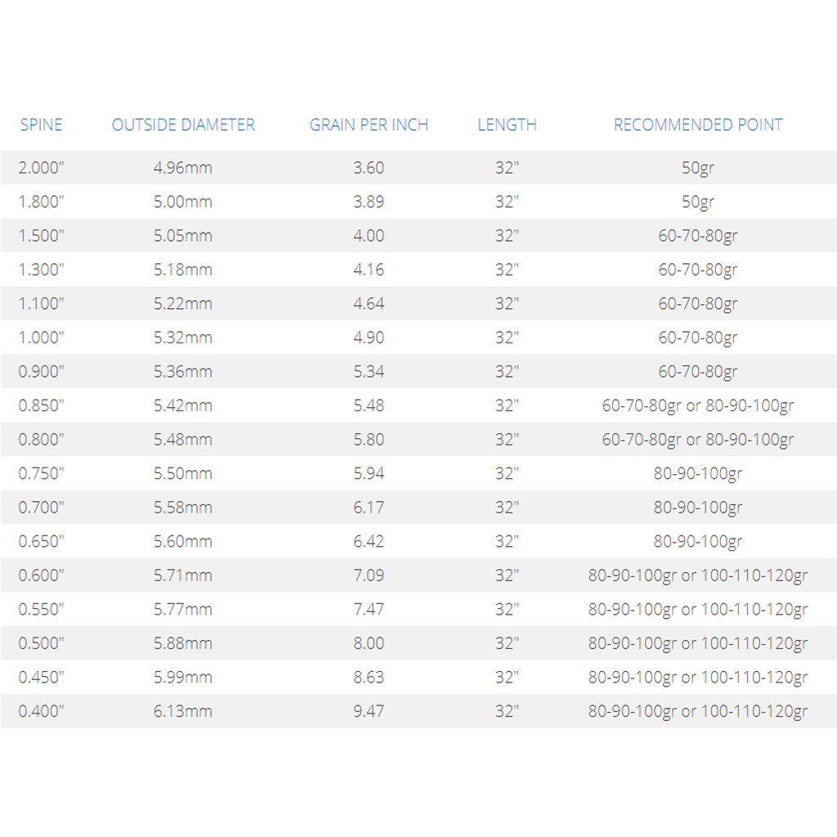This screenshot has width=837, height=837.
Task: Click the 5.36mm outside diameter value
Action: (183, 372)
